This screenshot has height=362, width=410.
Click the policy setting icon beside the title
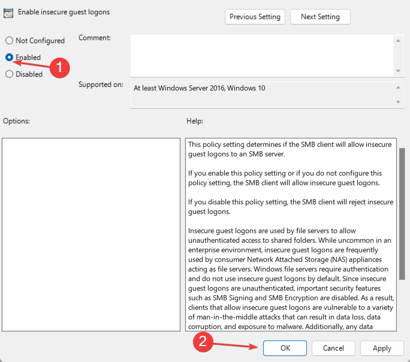coord(8,13)
